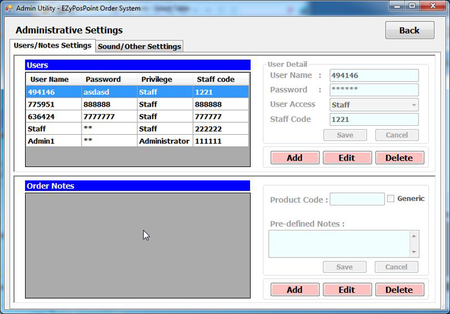The width and height of the screenshot is (450, 314).
Task: Click the Staff Code field showing 1221
Action: point(374,119)
